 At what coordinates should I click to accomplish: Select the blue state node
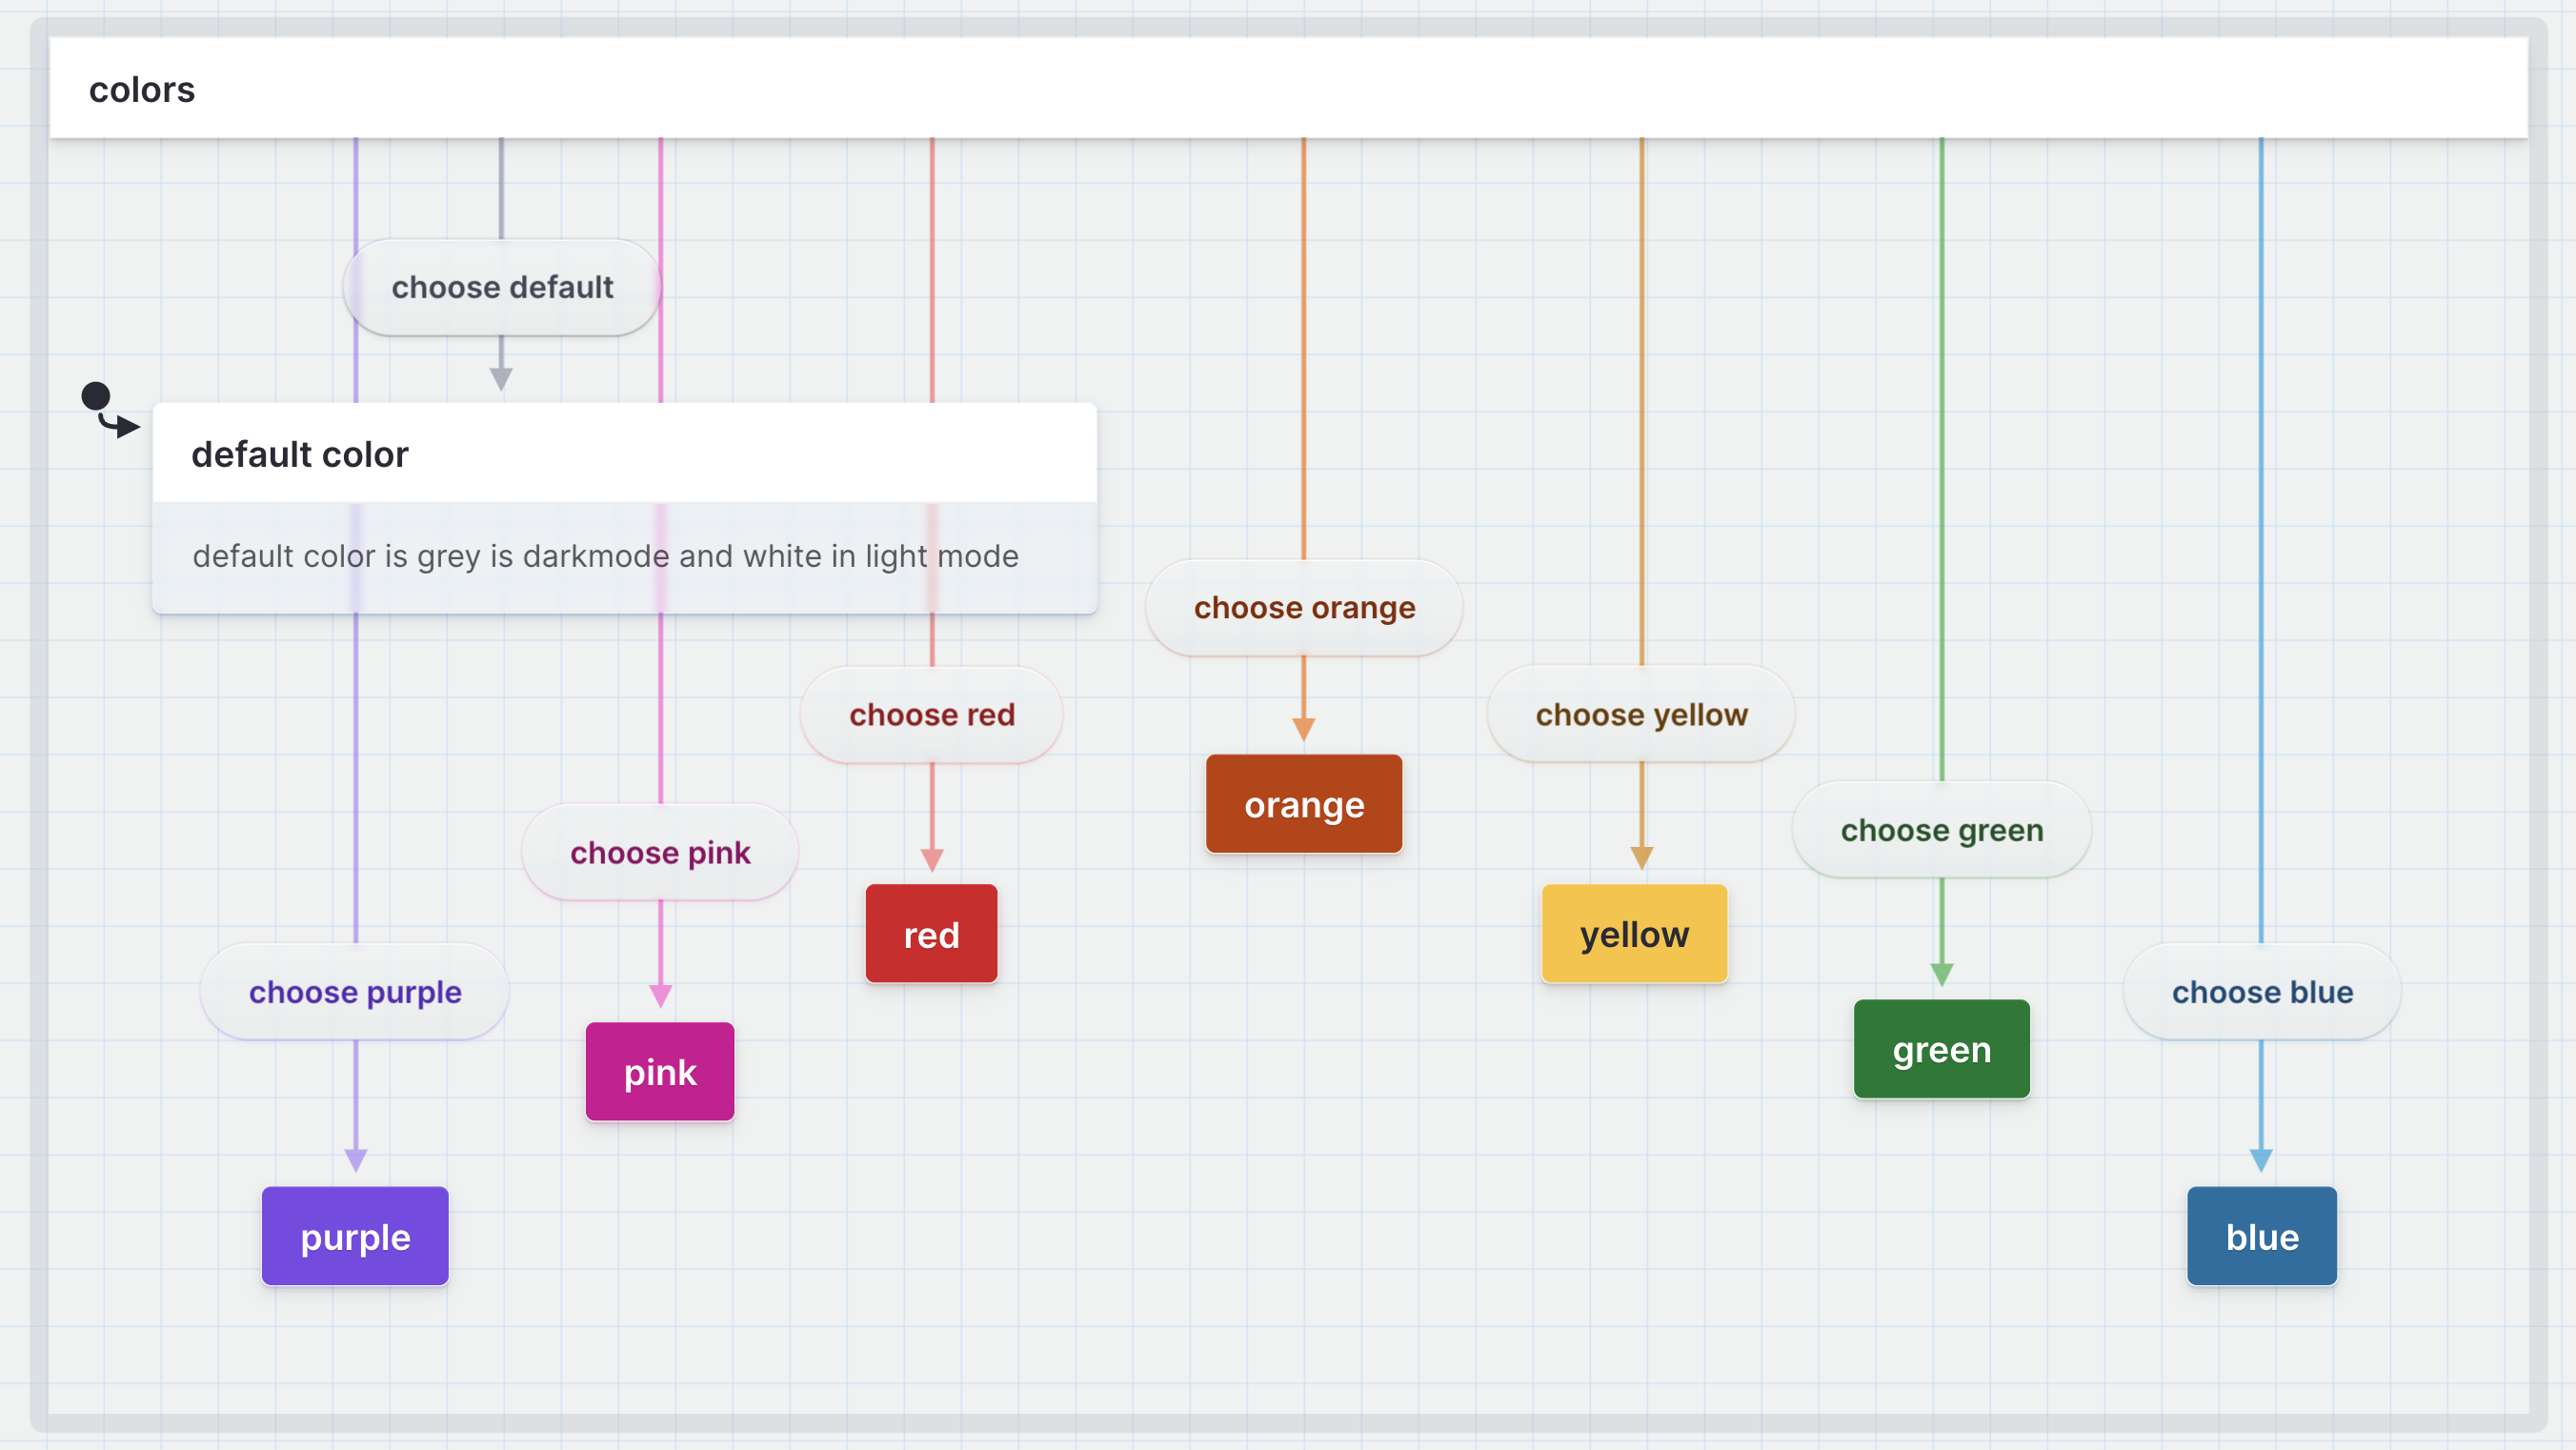pos(2261,1235)
